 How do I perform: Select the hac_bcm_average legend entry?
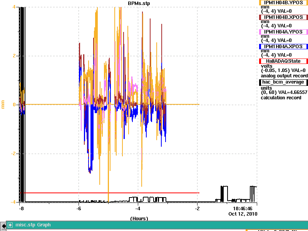click(x=283, y=82)
